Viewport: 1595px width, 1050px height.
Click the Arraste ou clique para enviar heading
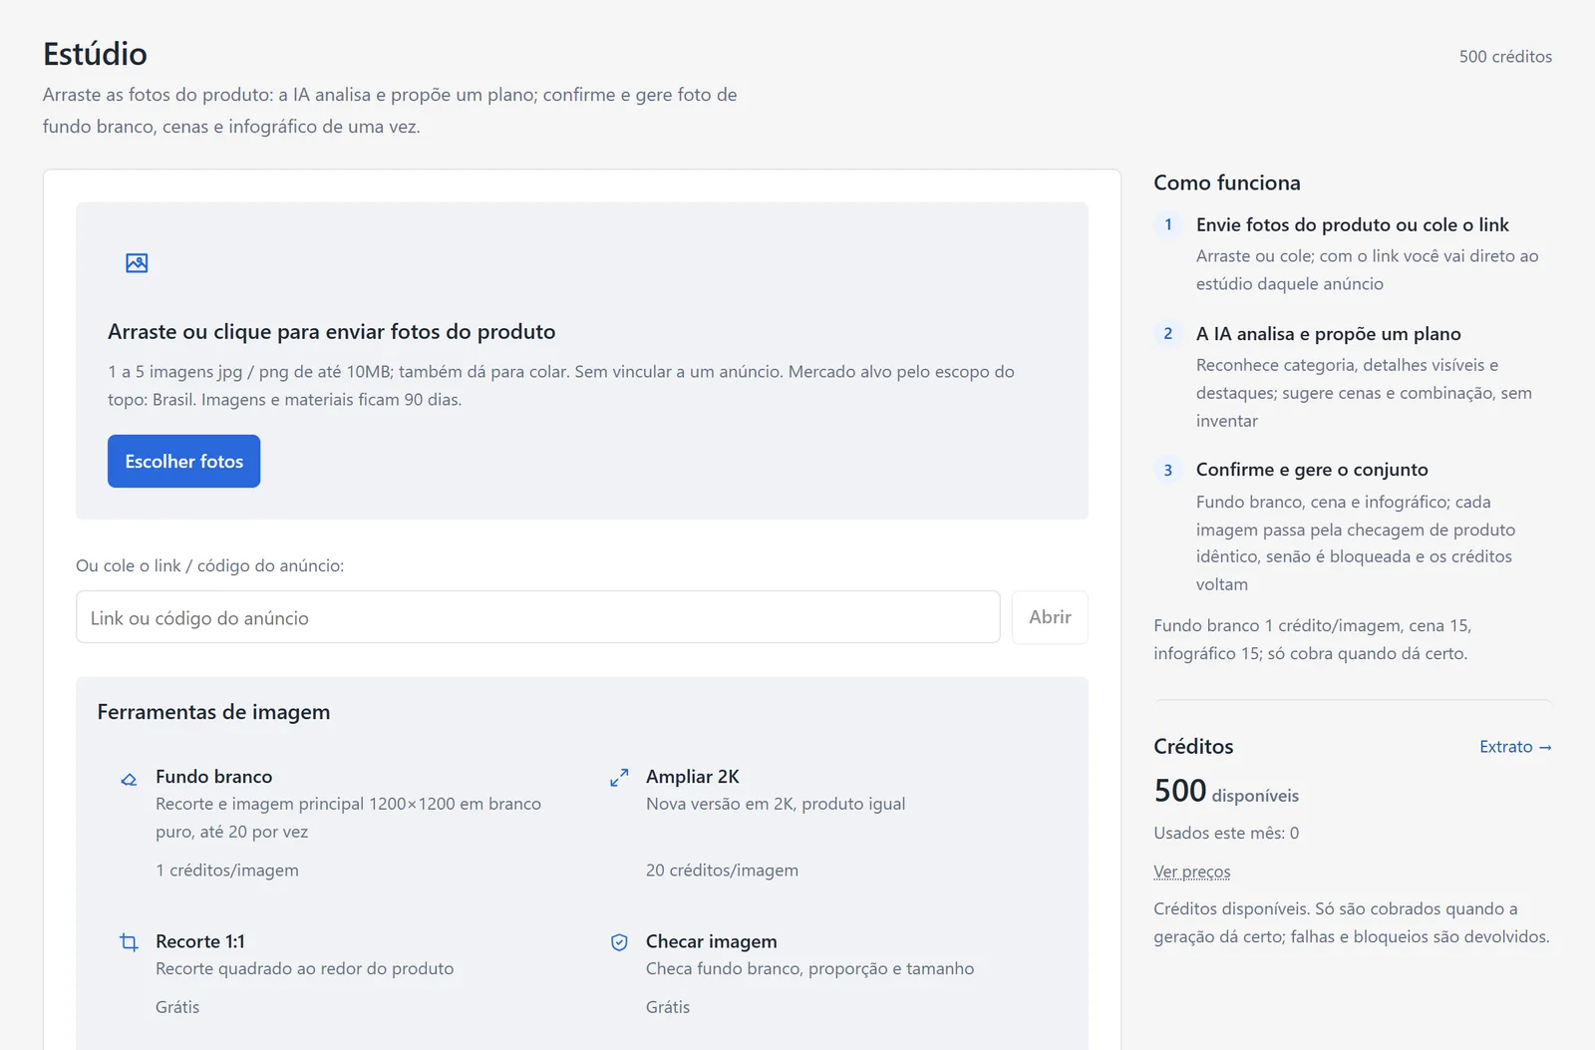tap(332, 332)
